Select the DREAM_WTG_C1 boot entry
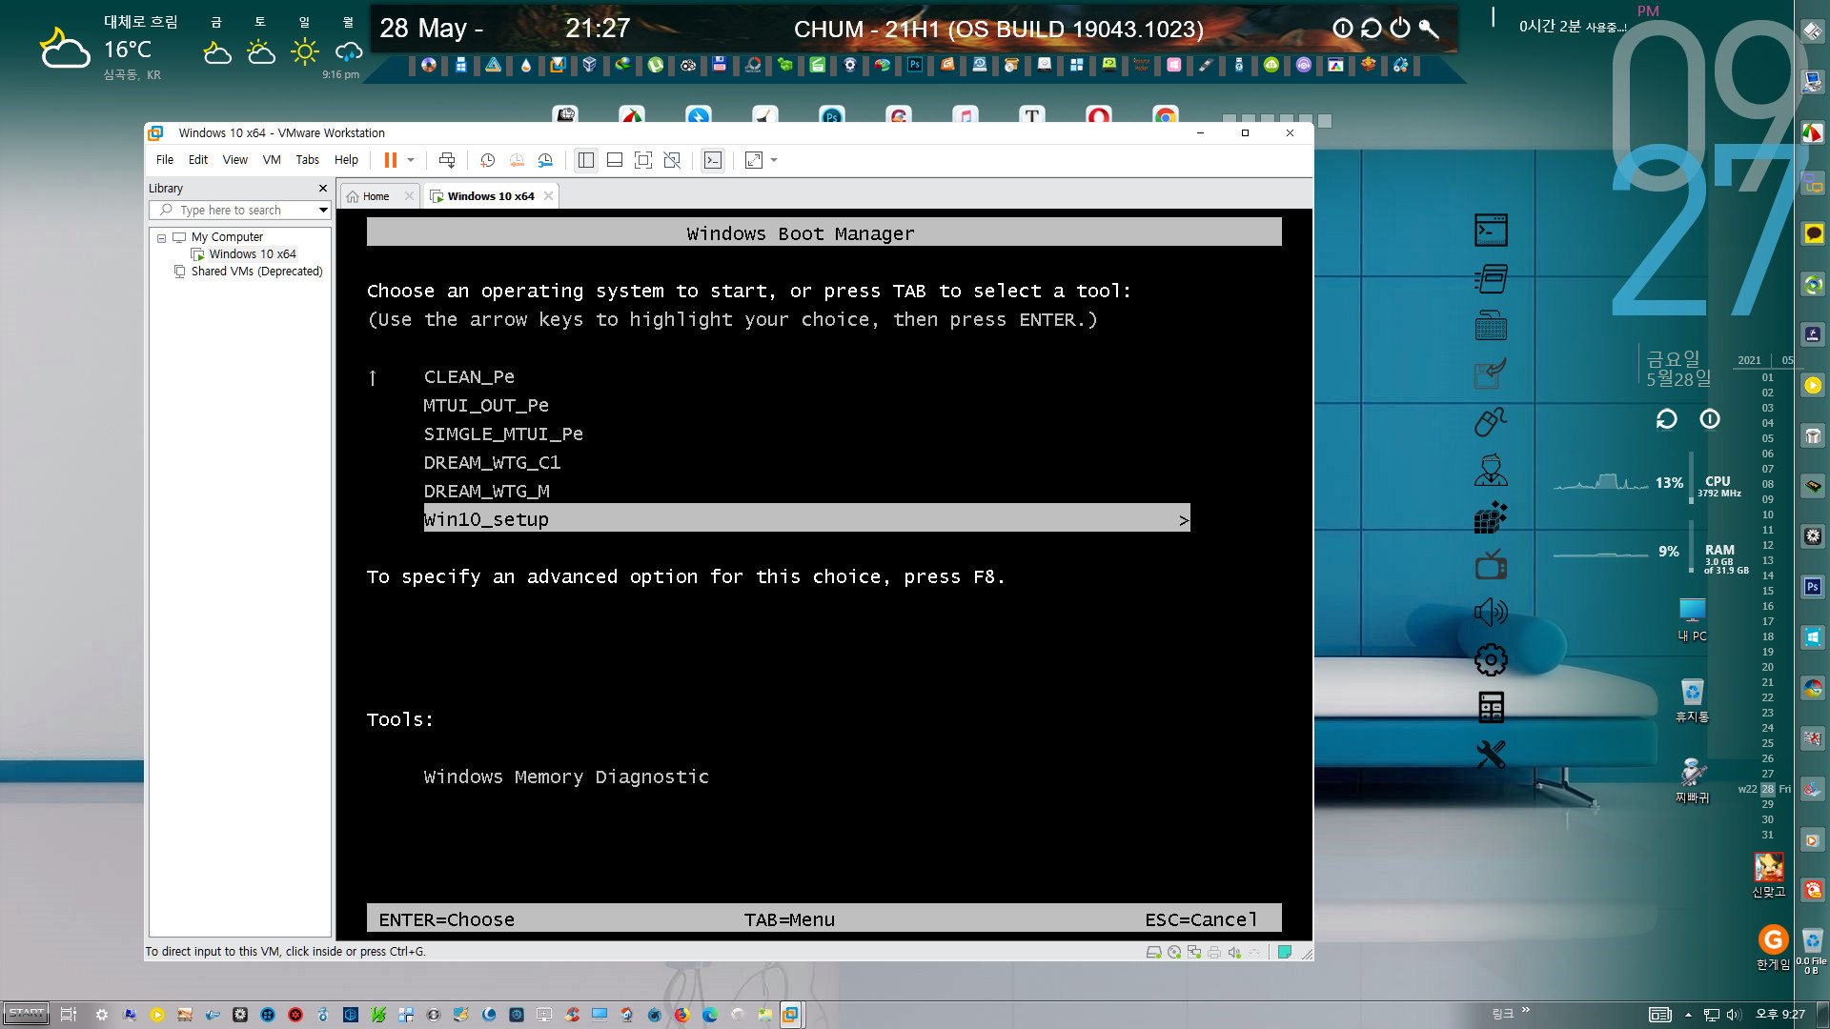 (x=492, y=463)
